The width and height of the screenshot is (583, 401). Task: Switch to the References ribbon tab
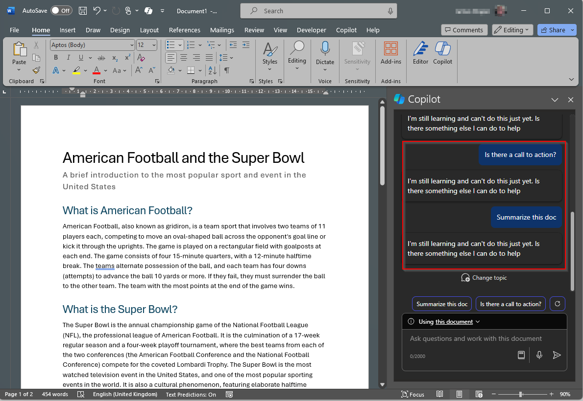[185, 30]
